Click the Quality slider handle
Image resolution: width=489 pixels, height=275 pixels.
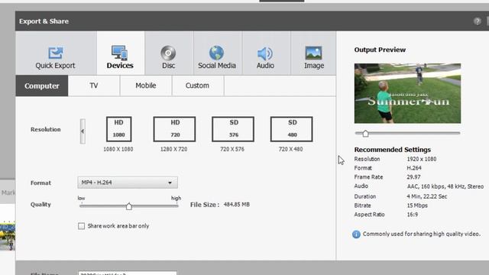129,206
